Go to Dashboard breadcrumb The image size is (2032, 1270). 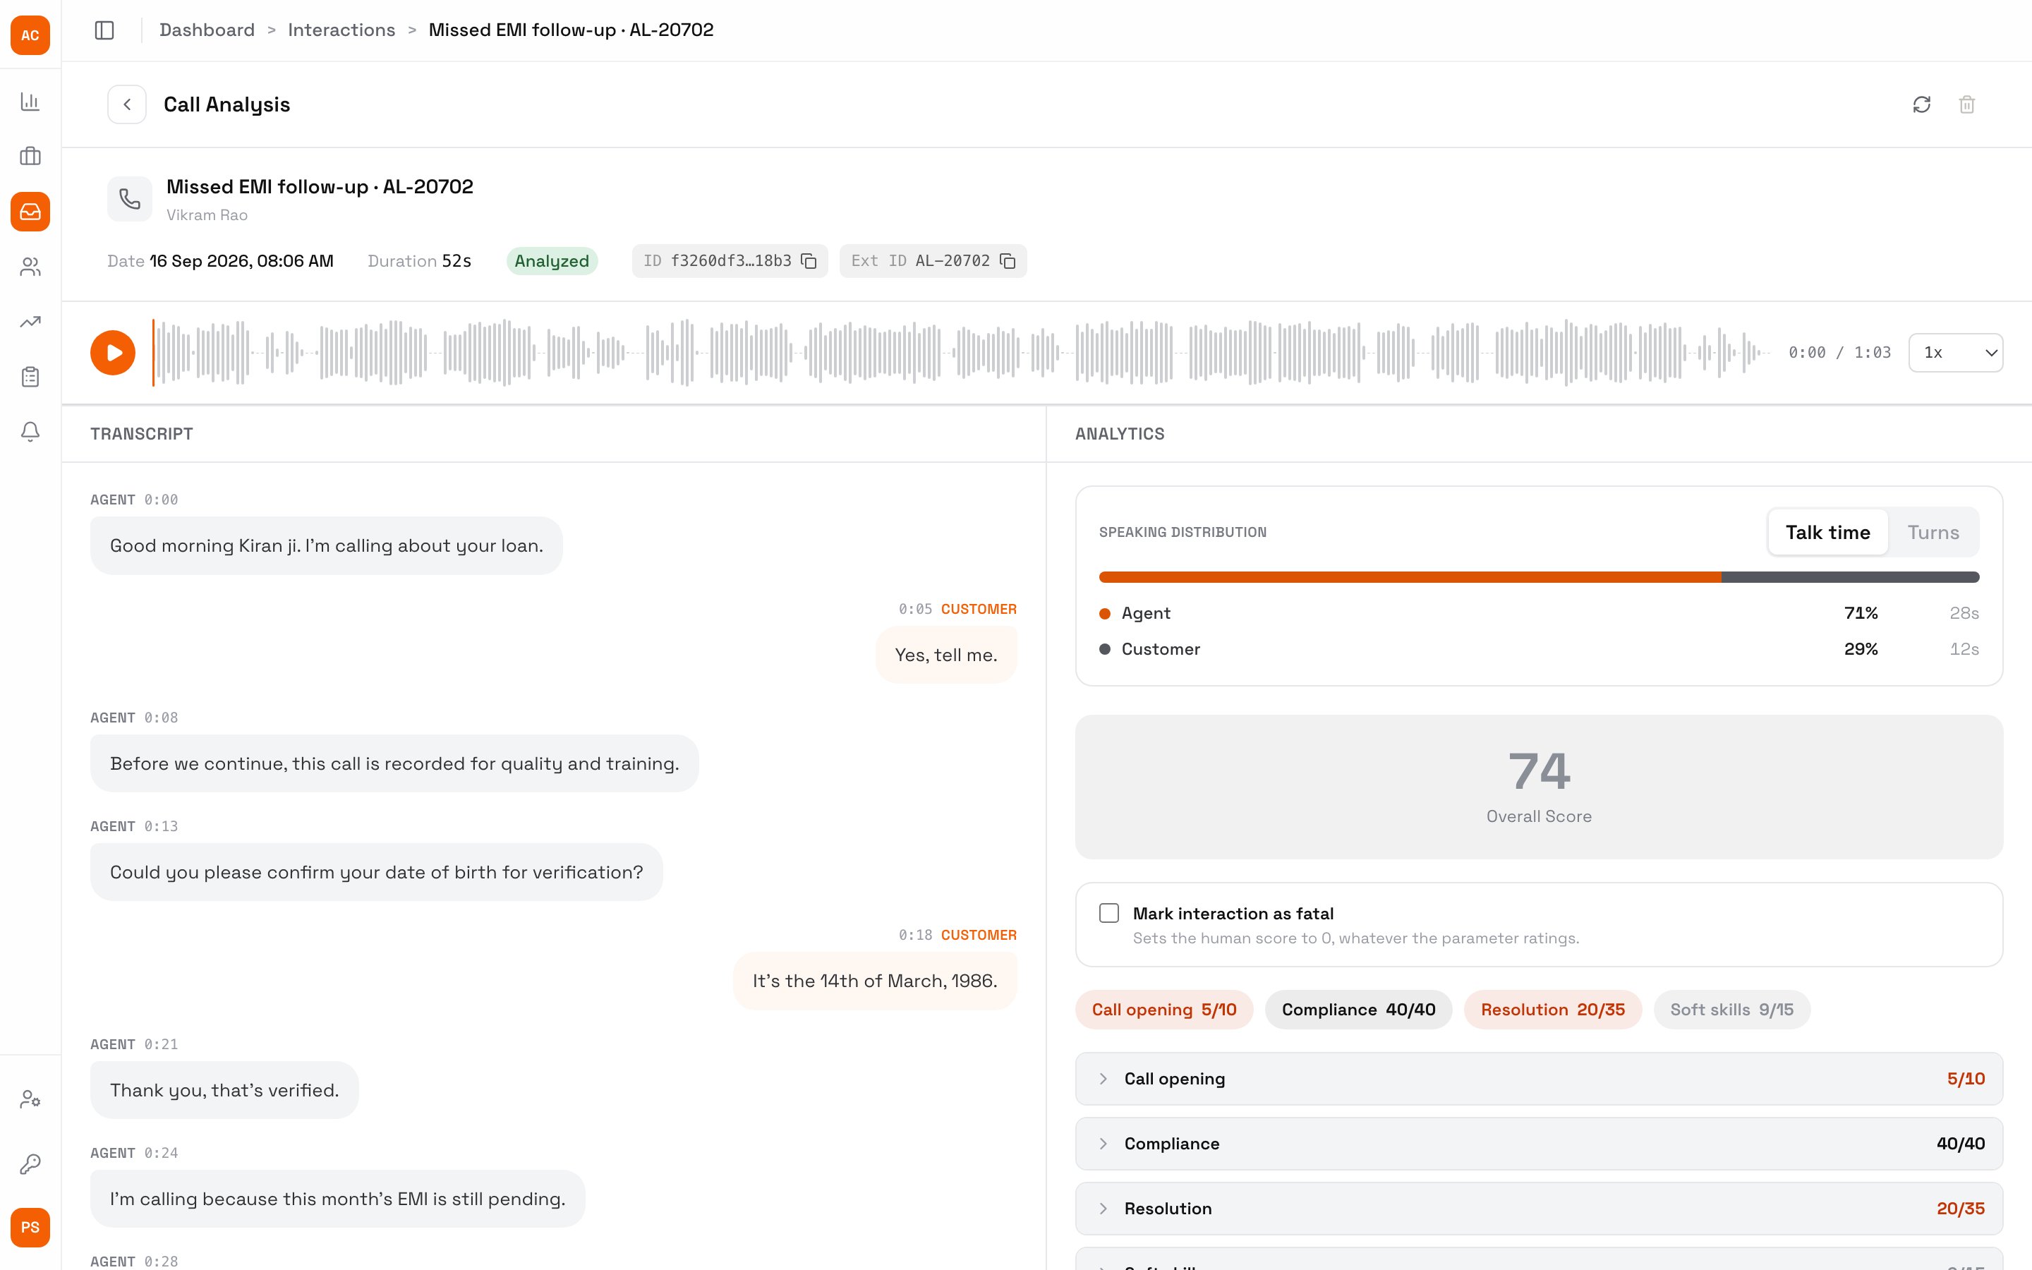click(x=207, y=30)
